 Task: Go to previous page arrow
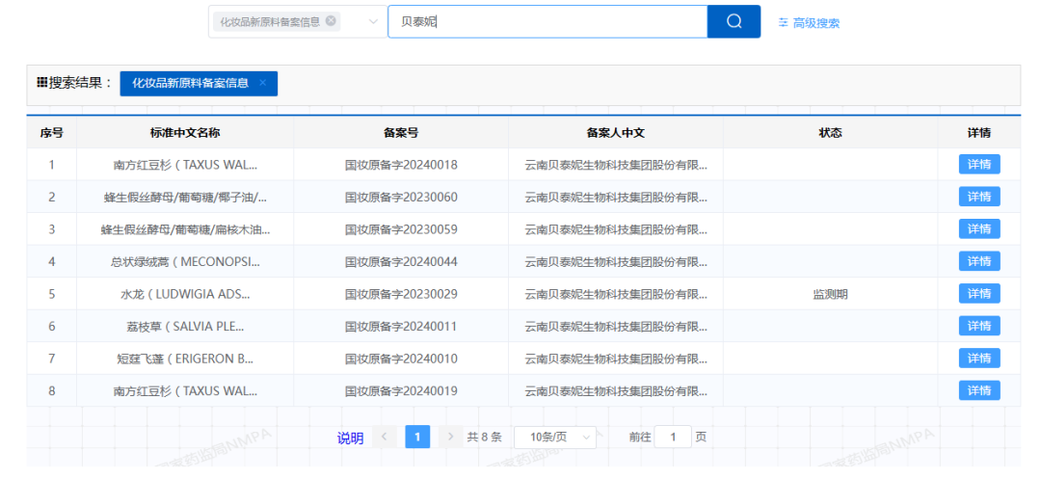(x=385, y=437)
